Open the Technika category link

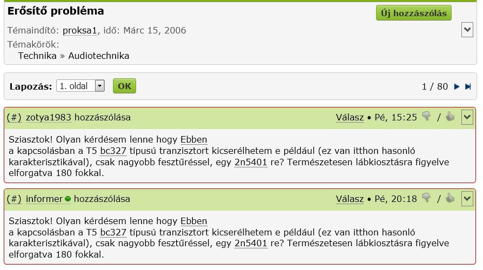coord(37,56)
